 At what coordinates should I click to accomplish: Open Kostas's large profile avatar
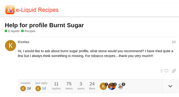pos(10,46)
